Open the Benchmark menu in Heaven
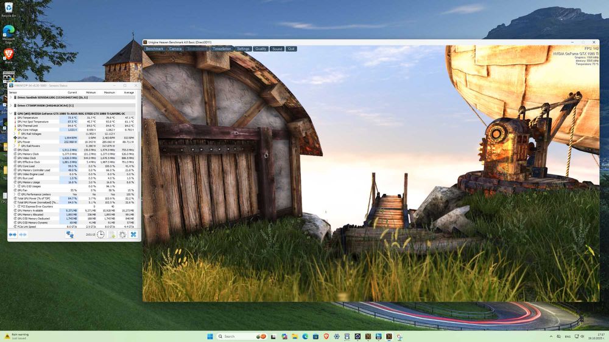The height and width of the screenshot is (342, 609). coord(155,49)
